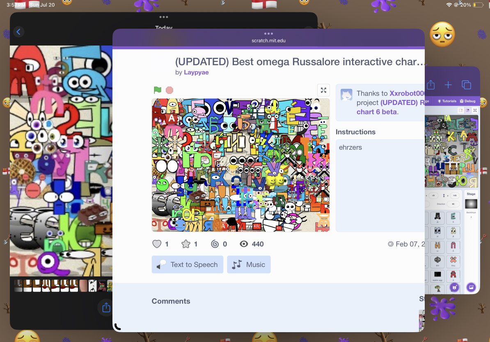The height and width of the screenshot is (342, 490).
Task: Tap the remix spiral icon
Action: 215,244
